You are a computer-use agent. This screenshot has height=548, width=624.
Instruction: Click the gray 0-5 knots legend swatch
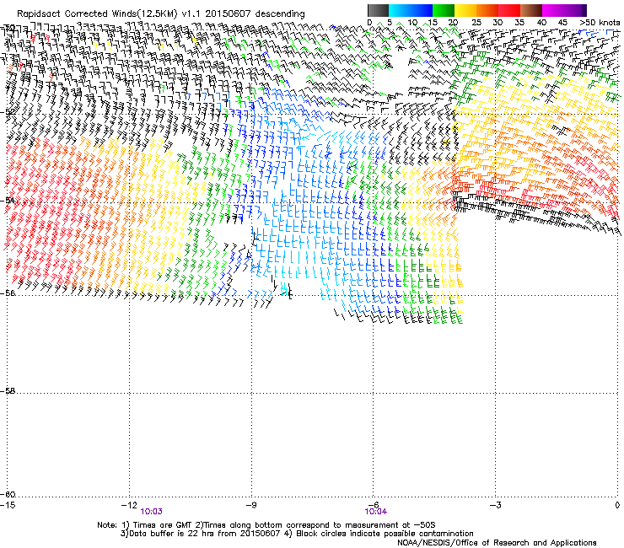point(378,10)
